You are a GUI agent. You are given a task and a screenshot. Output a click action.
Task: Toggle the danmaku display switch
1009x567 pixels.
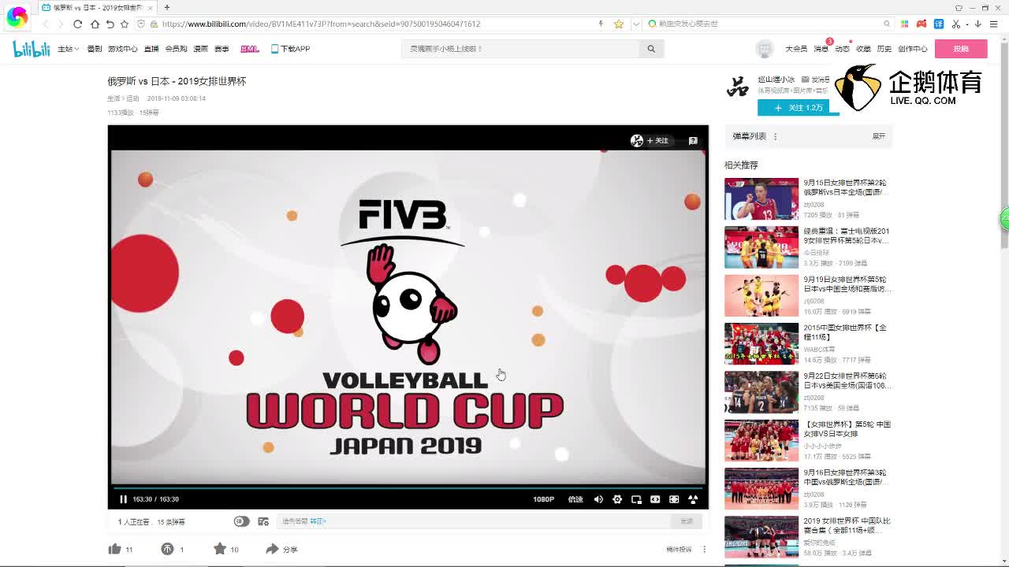point(241,521)
